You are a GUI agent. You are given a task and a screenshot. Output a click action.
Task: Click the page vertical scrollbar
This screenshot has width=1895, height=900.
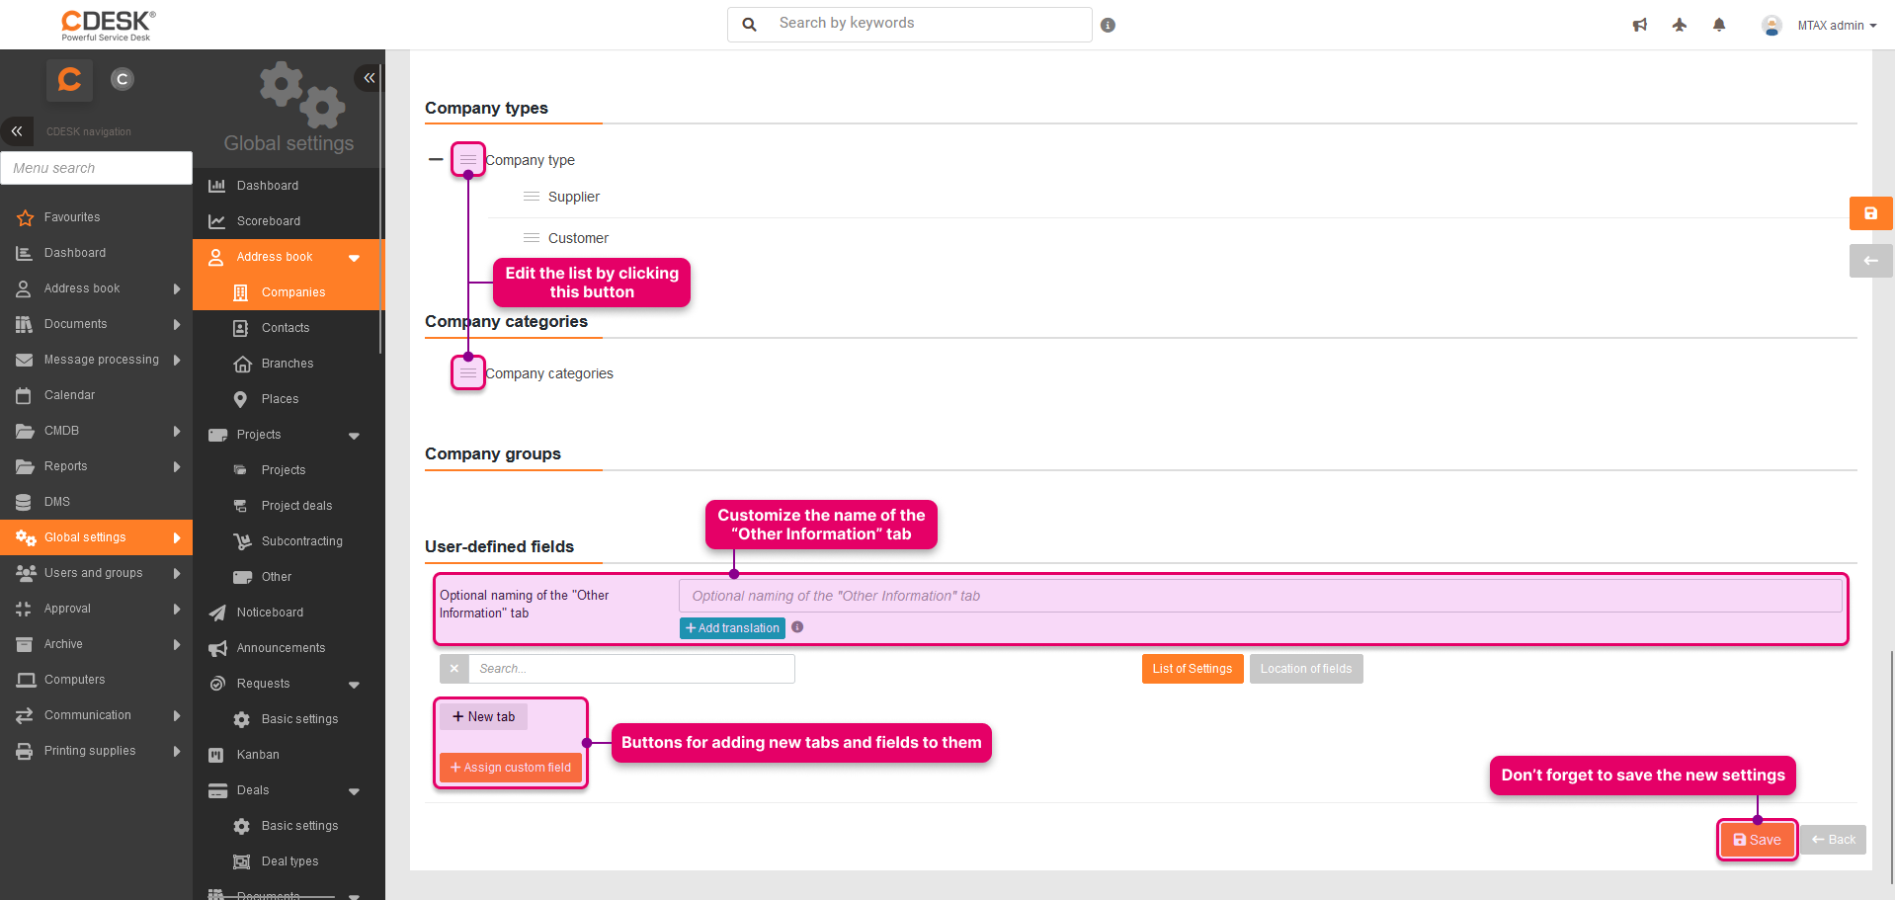pos(1890,766)
